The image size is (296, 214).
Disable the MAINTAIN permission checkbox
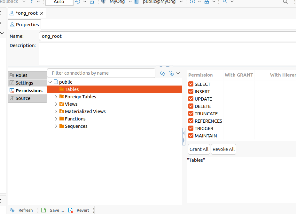[191, 136]
